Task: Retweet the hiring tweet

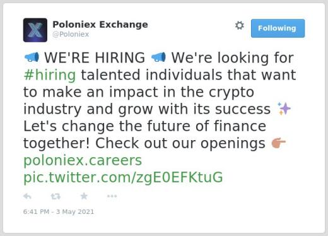Action: click(56, 196)
